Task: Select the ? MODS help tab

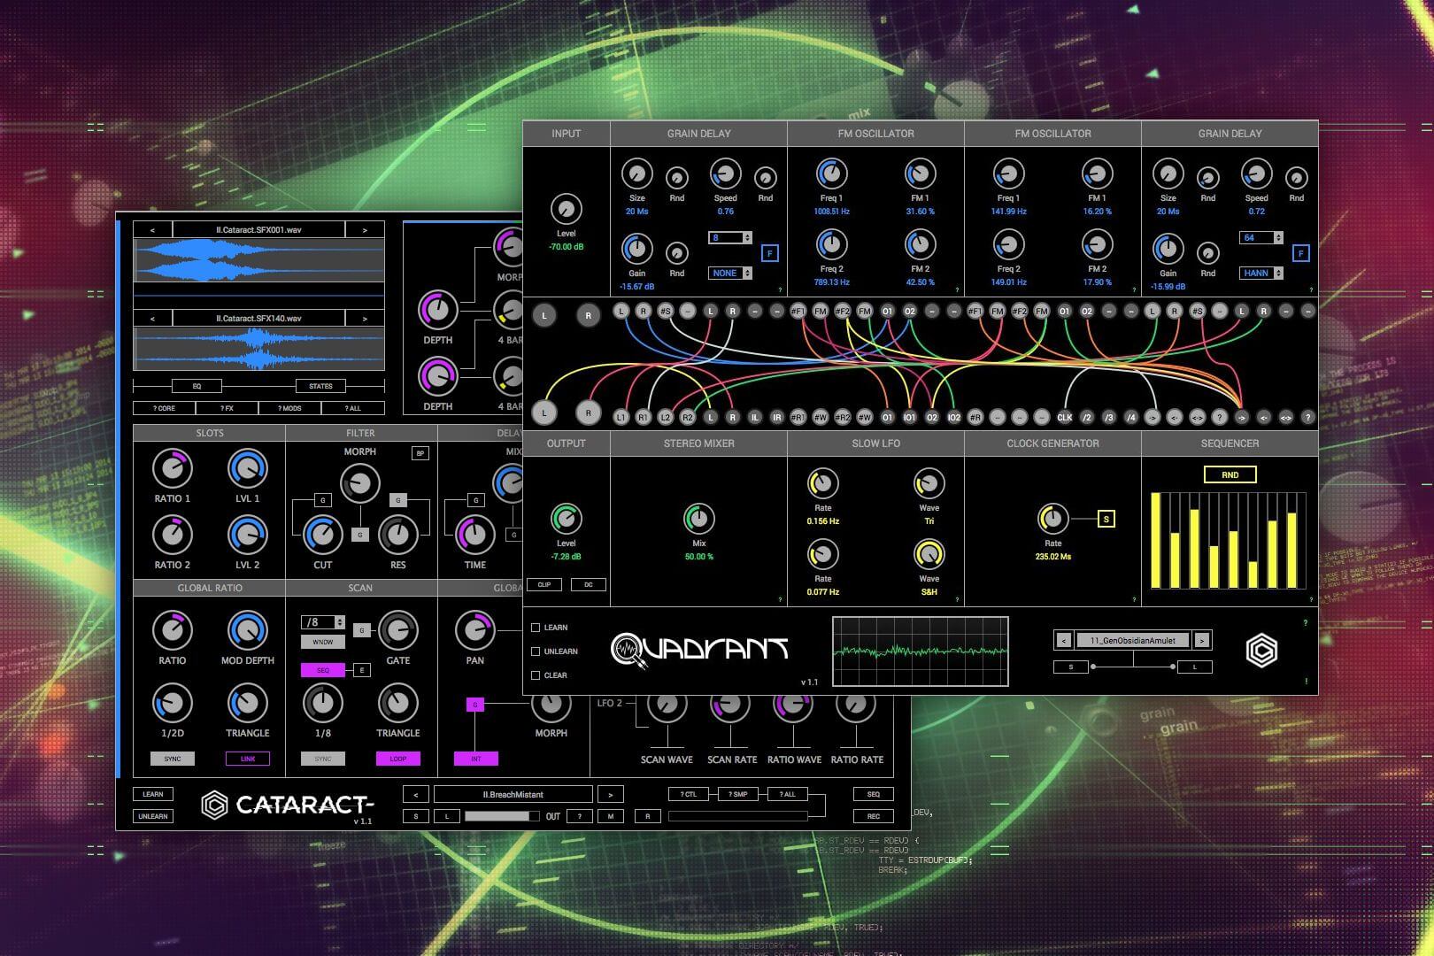Action: click(x=289, y=408)
